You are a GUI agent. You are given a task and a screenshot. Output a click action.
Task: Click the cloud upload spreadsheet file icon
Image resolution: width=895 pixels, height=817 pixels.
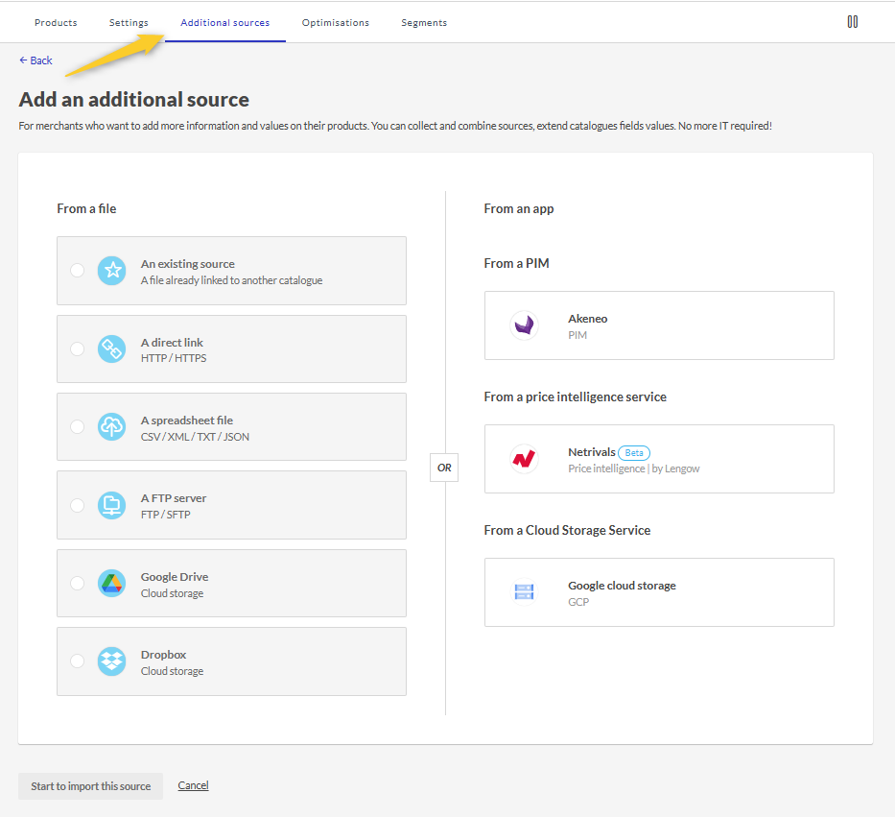tap(112, 427)
